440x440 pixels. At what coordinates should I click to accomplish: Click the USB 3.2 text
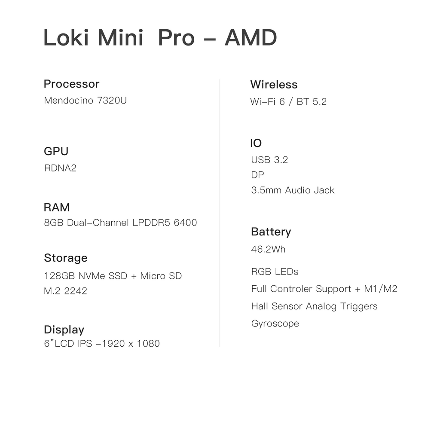269,160
